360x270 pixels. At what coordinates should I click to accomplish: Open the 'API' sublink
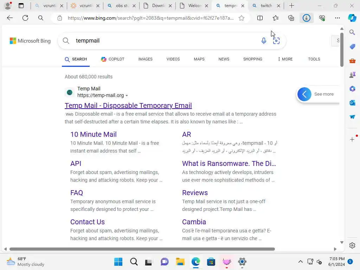tap(76, 163)
